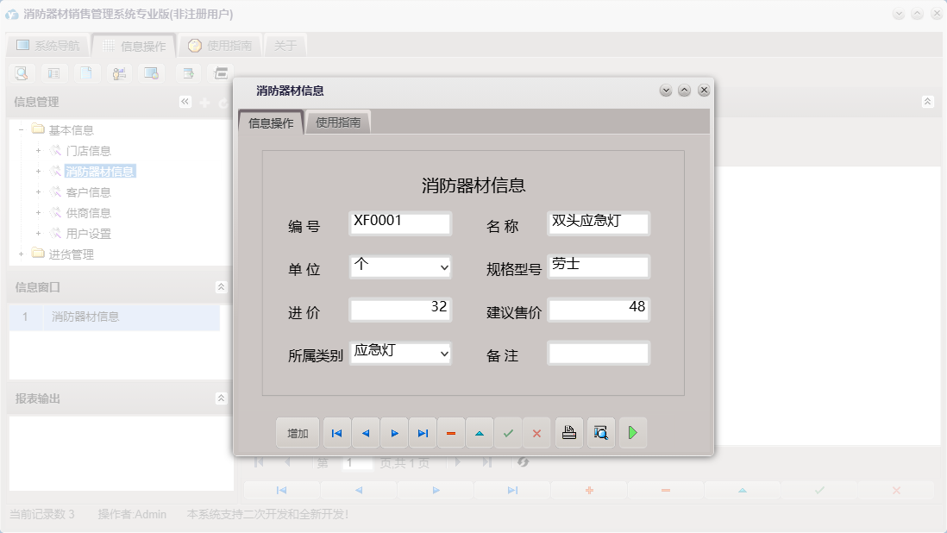Click the last record navigation icon
The image size is (947, 533).
coord(423,432)
